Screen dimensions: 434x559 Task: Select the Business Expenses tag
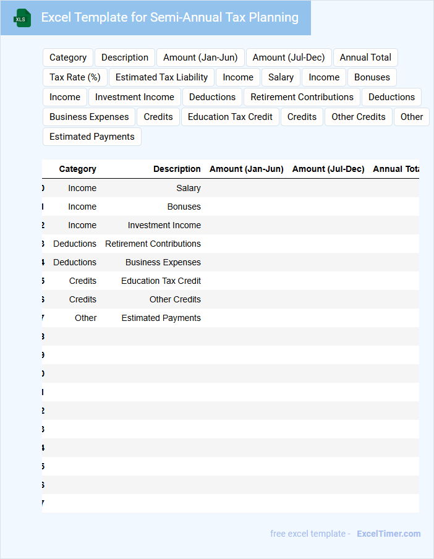(89, 117)
